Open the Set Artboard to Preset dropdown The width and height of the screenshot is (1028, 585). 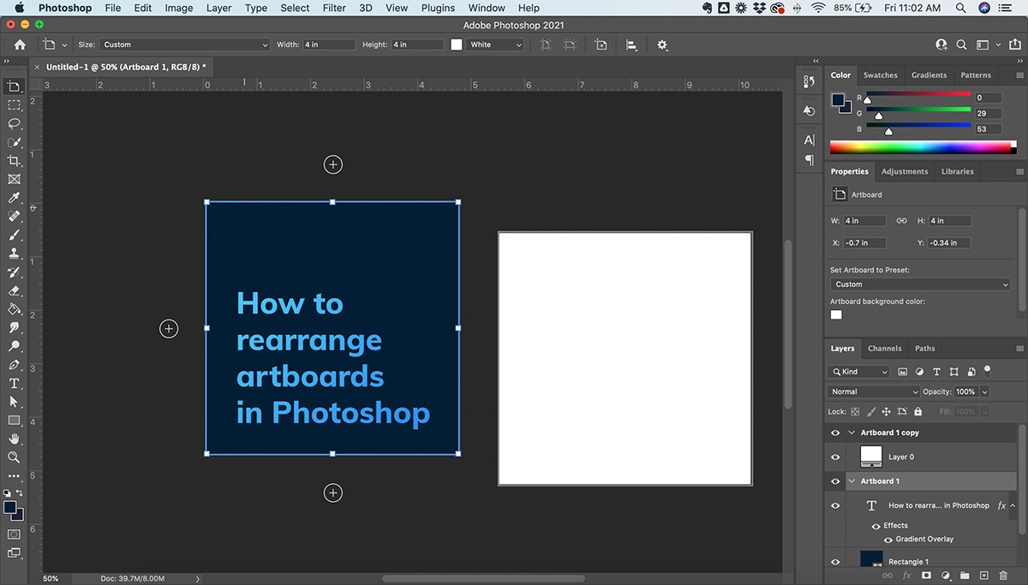919,284
